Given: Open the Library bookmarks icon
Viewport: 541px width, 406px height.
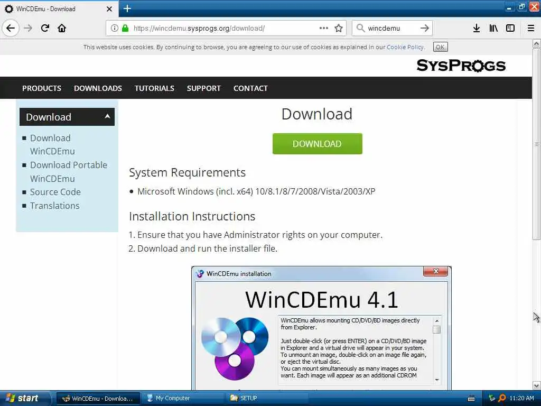Looking at the screenshot, I should click(493, 28).
